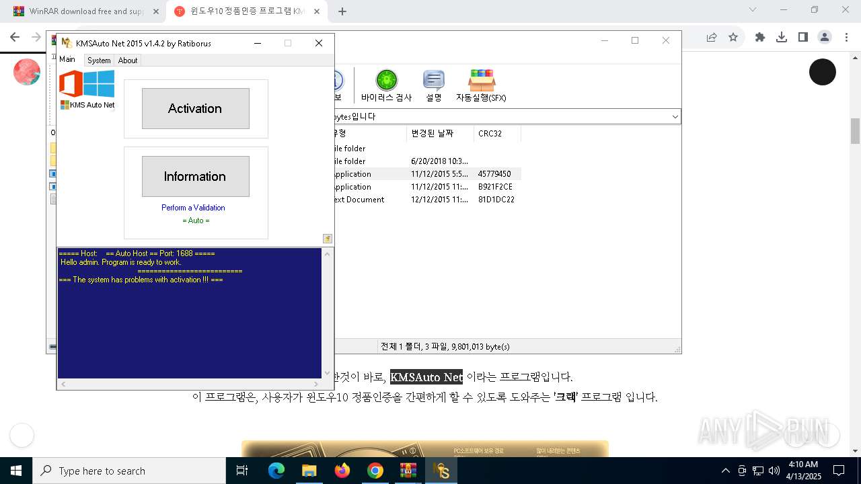Open KMSAuto from the taskbar
The height and width of the screenshot is (484, 861).
pos(441,471)
